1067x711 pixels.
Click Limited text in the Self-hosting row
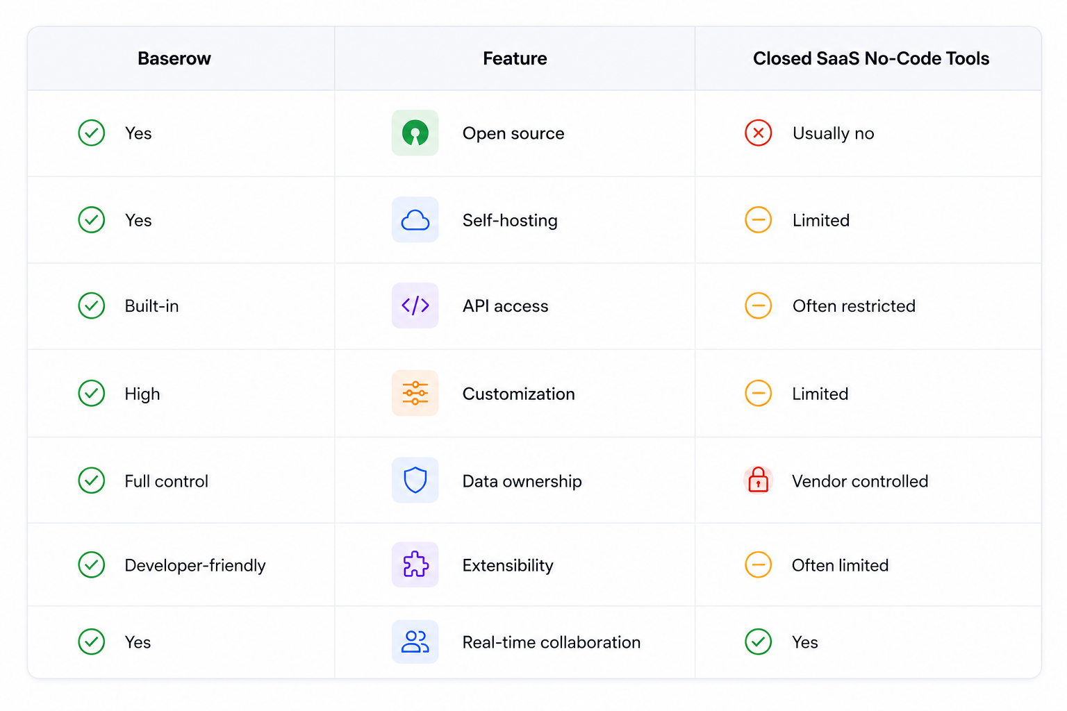point(821,220)
